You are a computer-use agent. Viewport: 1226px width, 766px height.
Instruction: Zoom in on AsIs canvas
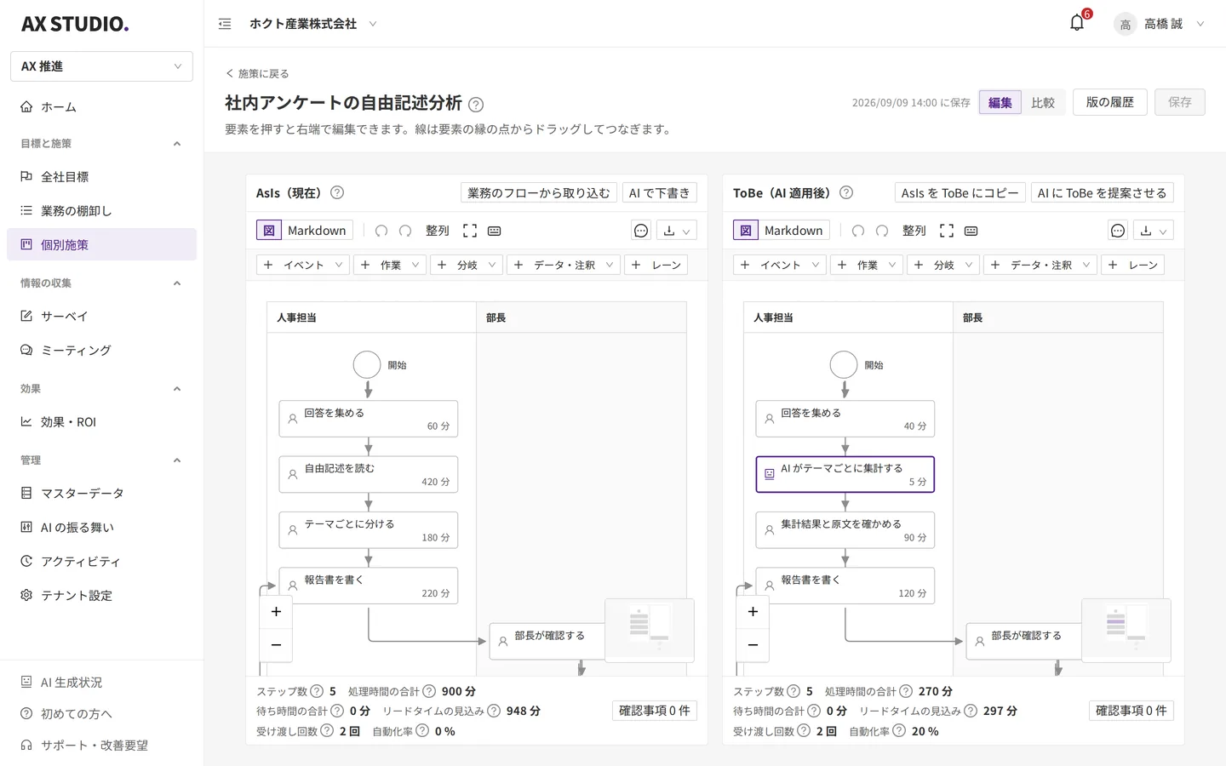tap(276, 612)
